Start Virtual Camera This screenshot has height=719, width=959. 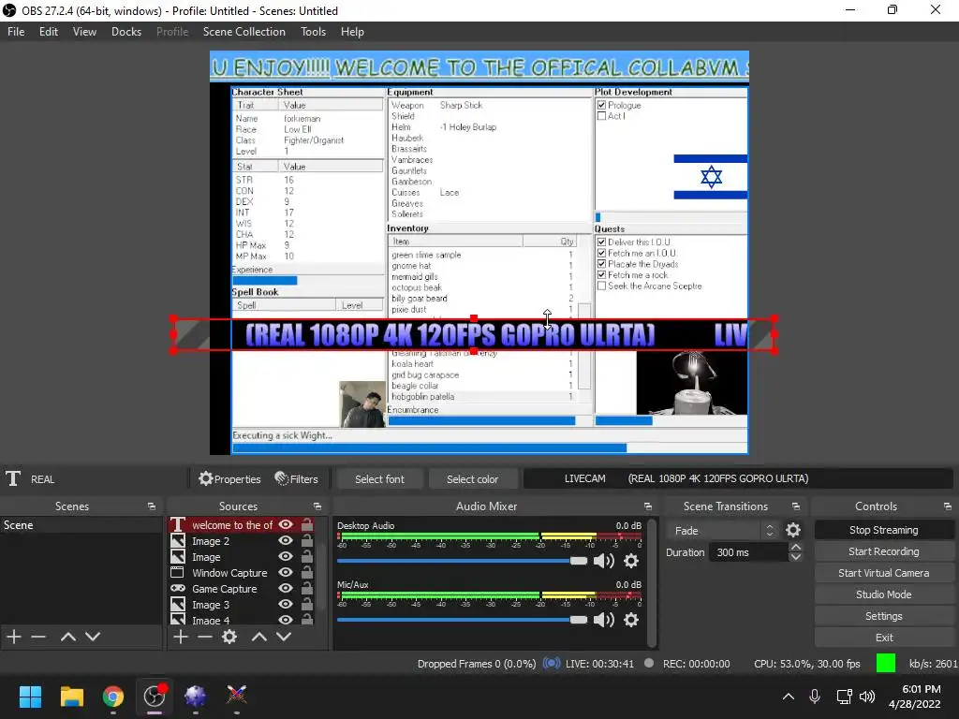pyautogui.click(x=883, y=573)
